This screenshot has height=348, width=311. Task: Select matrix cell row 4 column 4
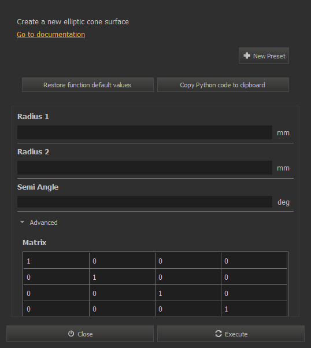254,309
